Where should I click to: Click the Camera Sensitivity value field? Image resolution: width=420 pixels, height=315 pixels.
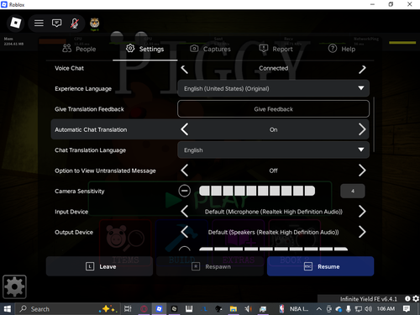(x=353, y=191)
